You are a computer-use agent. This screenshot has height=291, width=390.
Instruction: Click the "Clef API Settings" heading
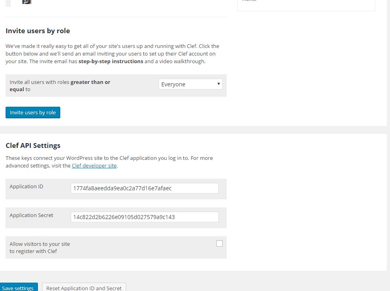33,145
